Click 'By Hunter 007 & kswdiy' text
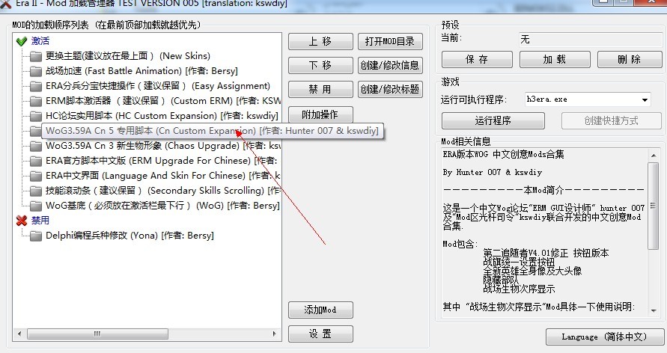Image resolution: width=667 pixels, height=353 pixels. [492, 172]
